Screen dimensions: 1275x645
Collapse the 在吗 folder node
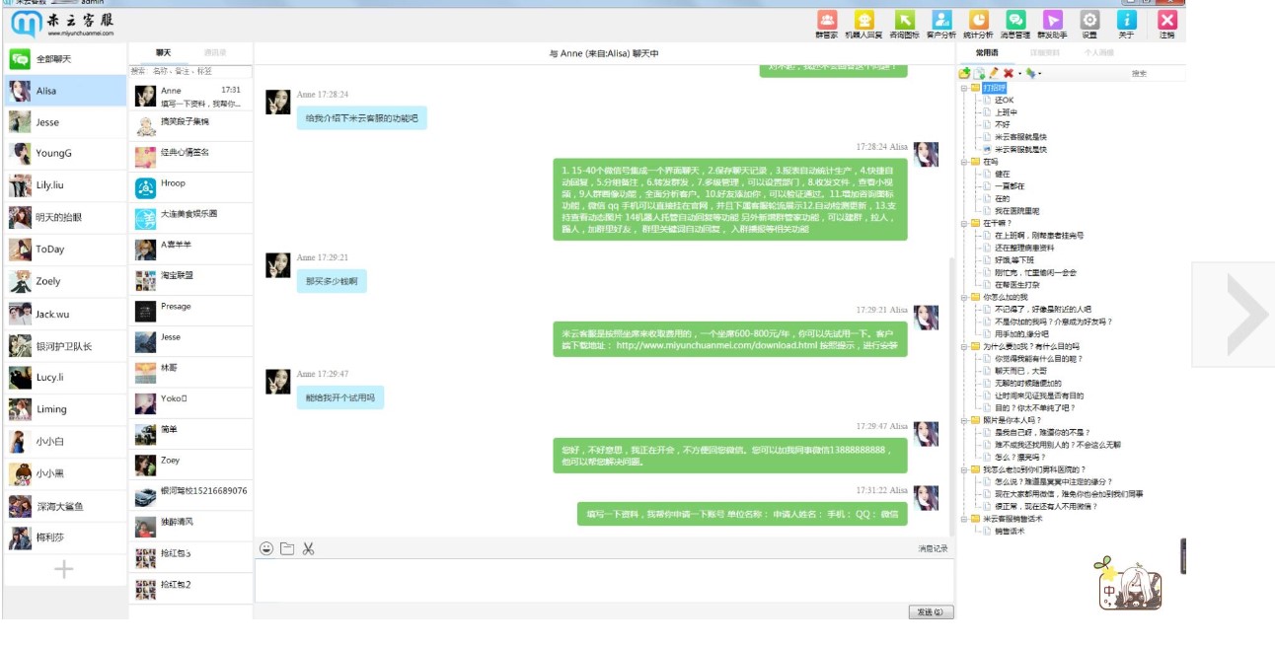963,162
